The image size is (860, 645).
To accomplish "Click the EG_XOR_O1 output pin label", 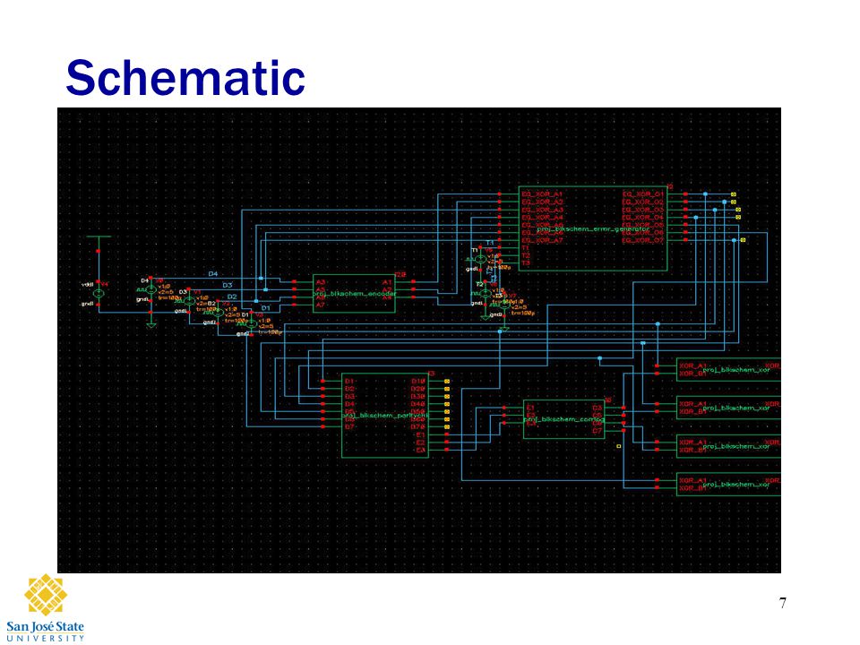I will pyautogui.click(x=643, y=194).
